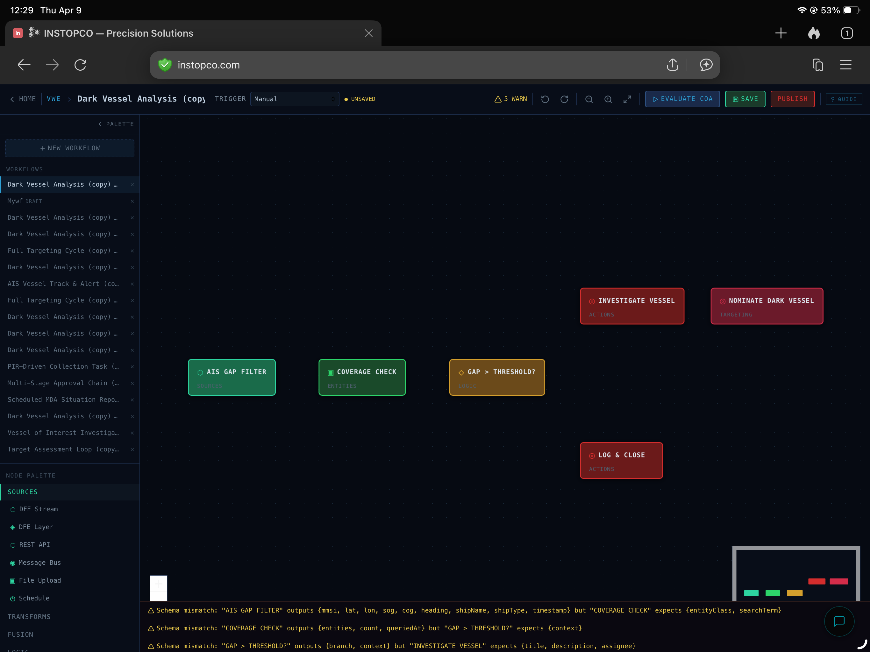Open the Trigger Manual dropdown
This screenshot has width=870, height=652.
[x=295, y=99]
